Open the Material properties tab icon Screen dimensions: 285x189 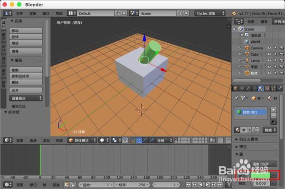[x=261, y=88]
